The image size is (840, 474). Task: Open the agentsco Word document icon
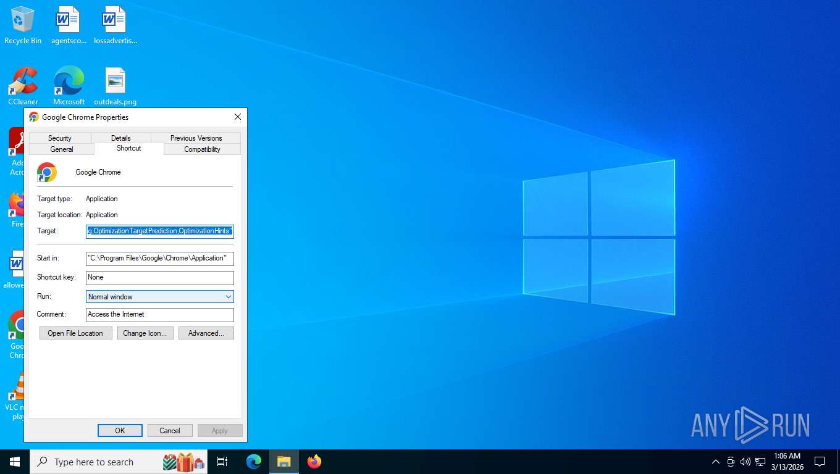(x=69, y=25)
